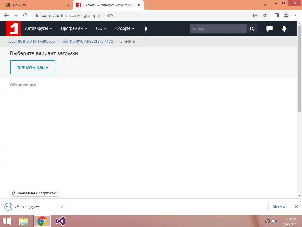302x227 pixels.
Task: Click the Объявления label
Action: [x=23, y=85]
